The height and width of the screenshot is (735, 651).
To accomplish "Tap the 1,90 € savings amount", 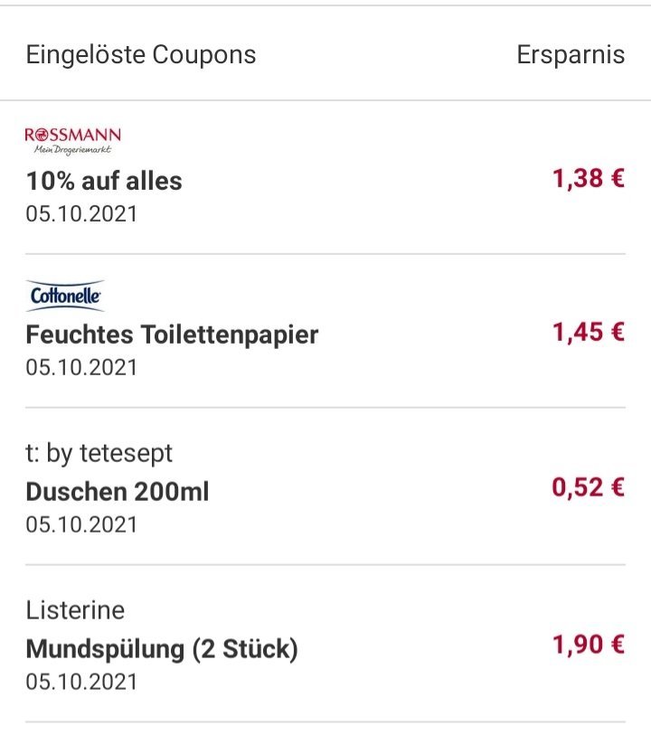I will click(589, 645).
